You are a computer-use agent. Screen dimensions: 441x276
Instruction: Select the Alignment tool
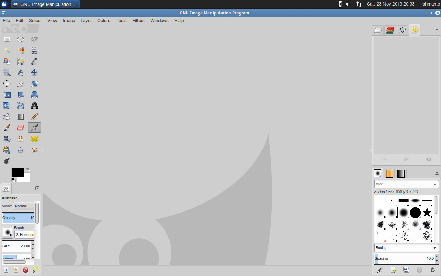tap(7, 83)
